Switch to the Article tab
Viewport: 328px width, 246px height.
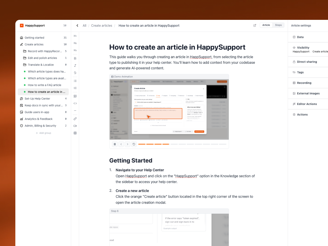pos(266,25)
